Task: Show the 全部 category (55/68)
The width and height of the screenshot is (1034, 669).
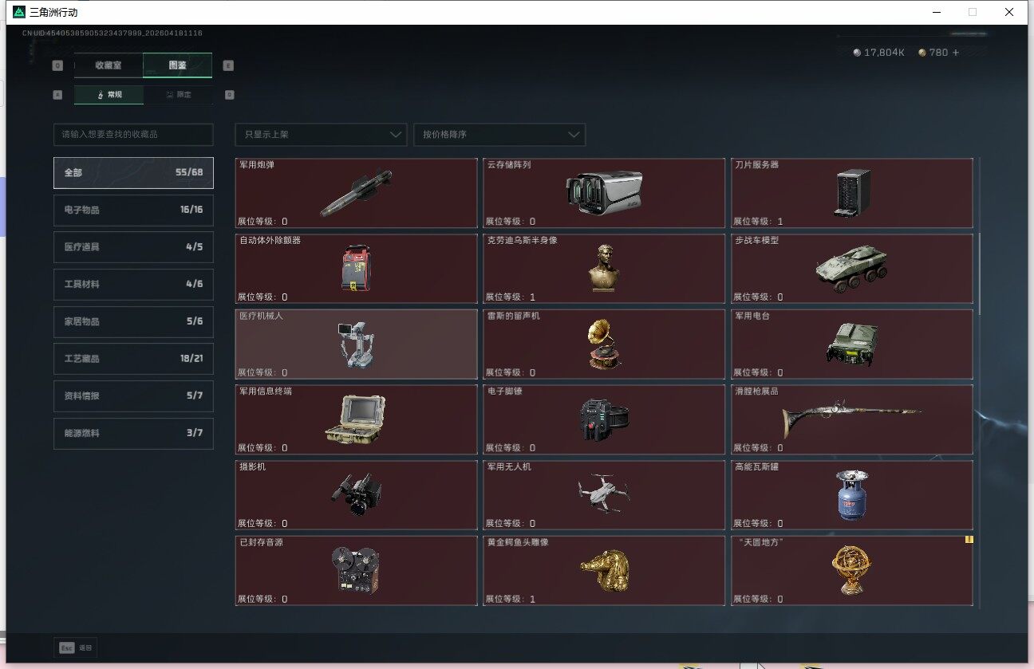Action: pyautogui.click(x=133, y=172)
